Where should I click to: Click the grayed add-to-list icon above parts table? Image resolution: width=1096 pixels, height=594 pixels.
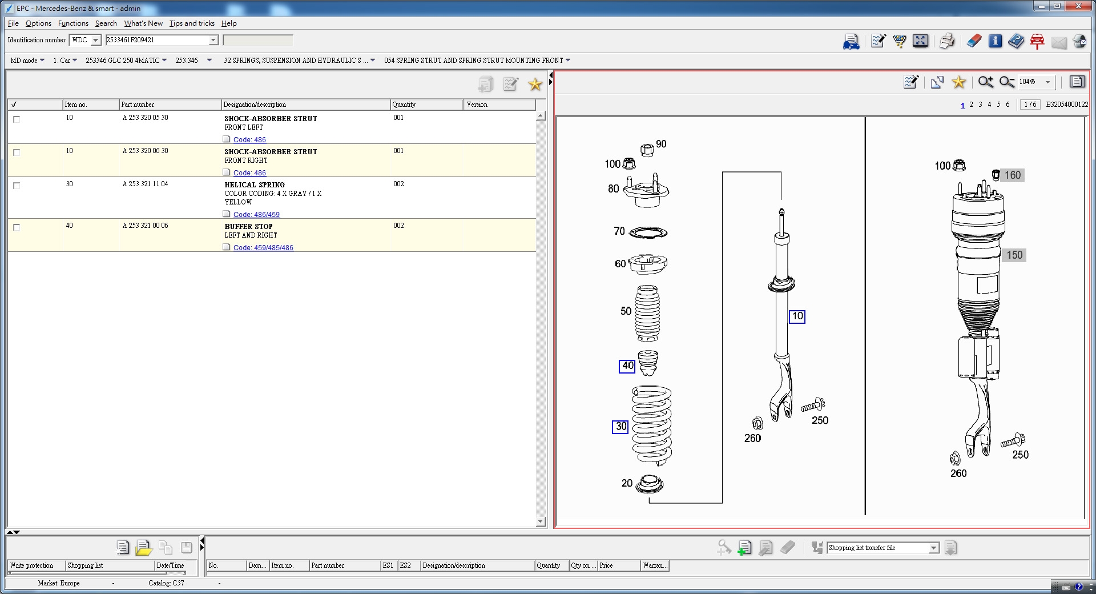coord(486,85)
